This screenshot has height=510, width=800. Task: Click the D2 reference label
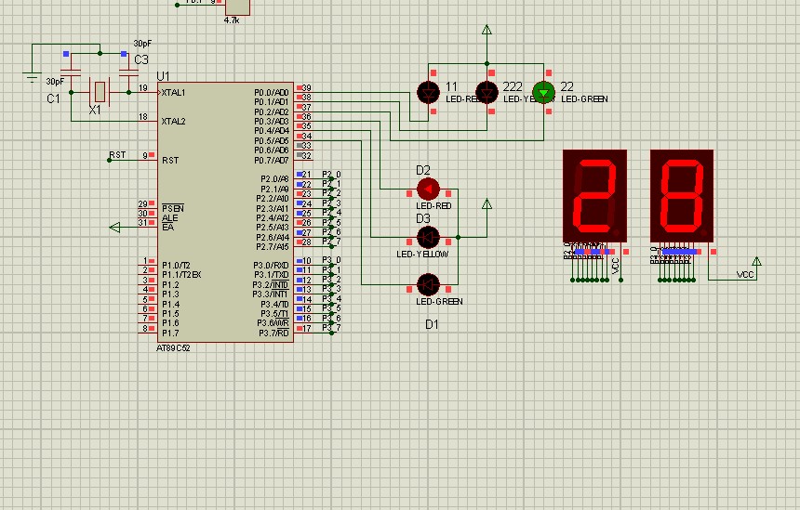tap(423, 170)
